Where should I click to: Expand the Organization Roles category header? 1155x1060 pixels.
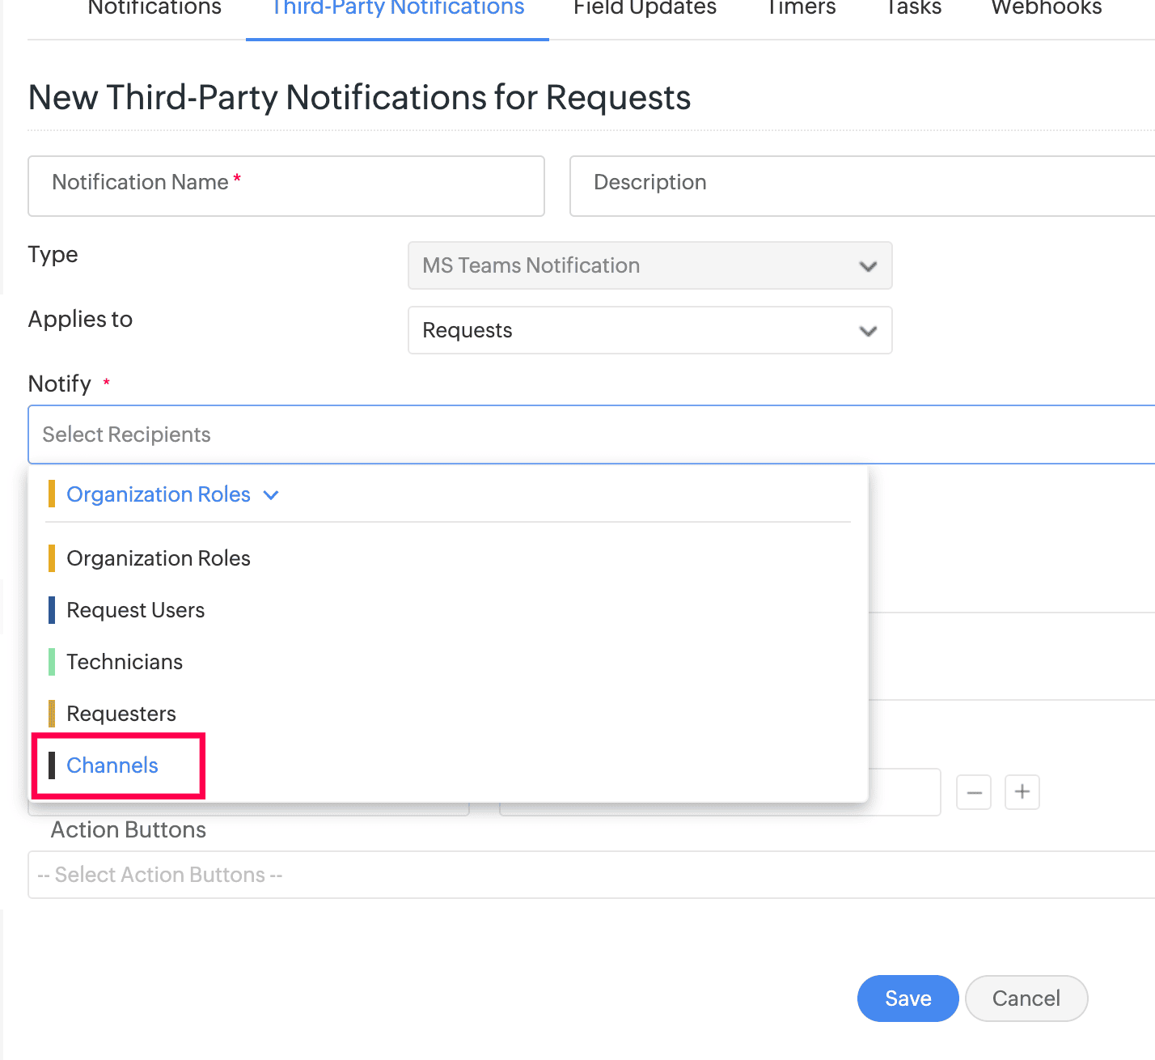171,494
